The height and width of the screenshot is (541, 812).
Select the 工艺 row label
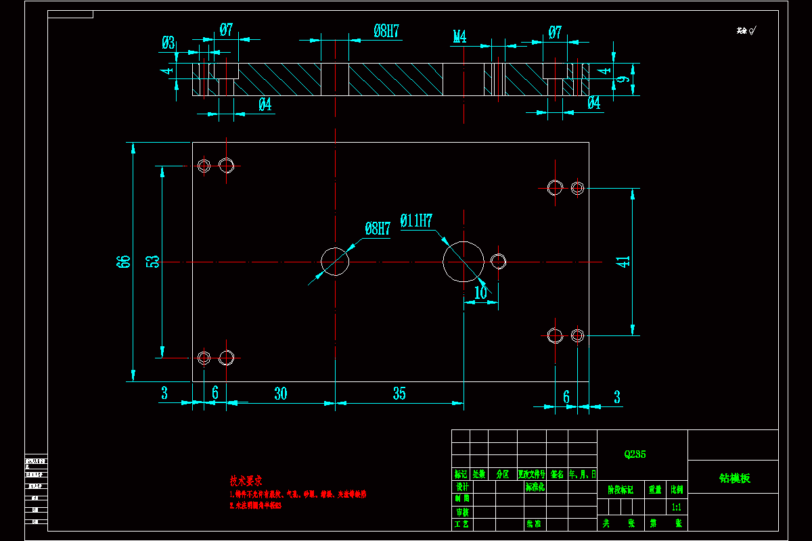point(461,523)
